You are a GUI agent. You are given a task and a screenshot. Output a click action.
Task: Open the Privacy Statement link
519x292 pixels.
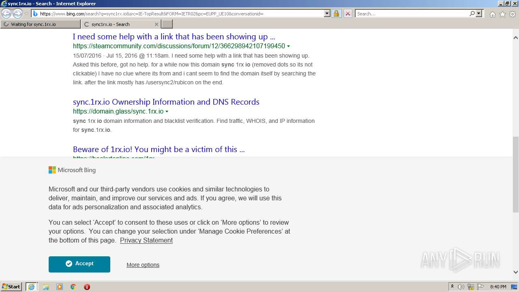(x=146, y=240)
